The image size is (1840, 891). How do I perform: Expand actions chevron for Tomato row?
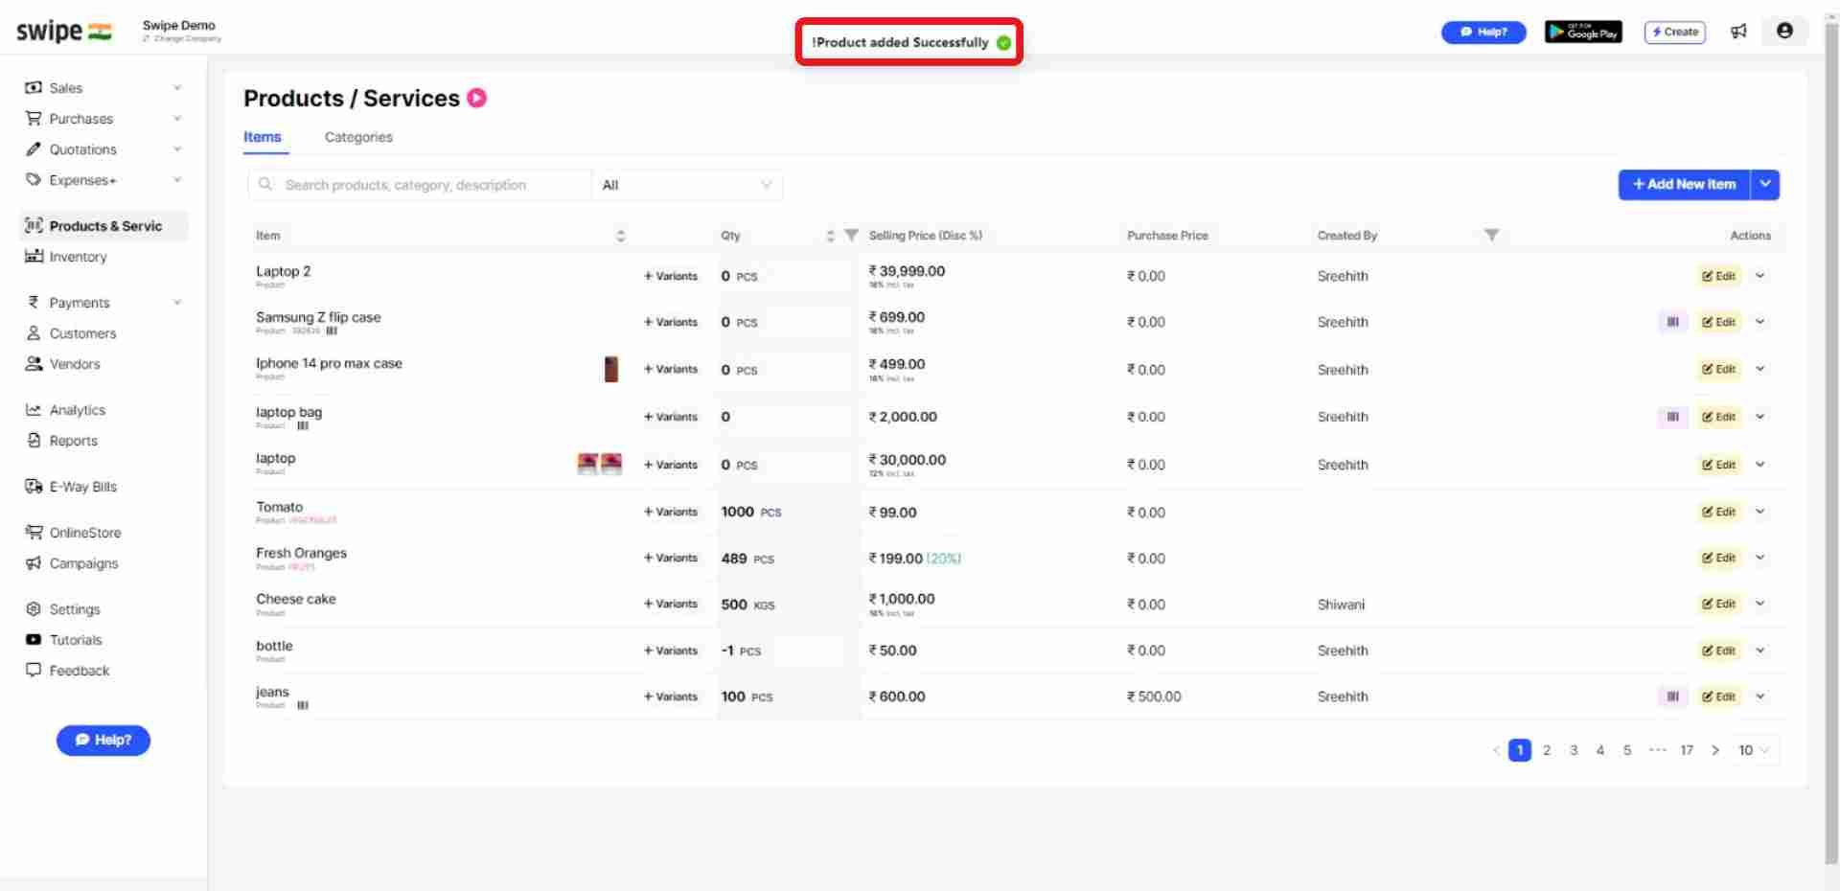[1760, 512]
